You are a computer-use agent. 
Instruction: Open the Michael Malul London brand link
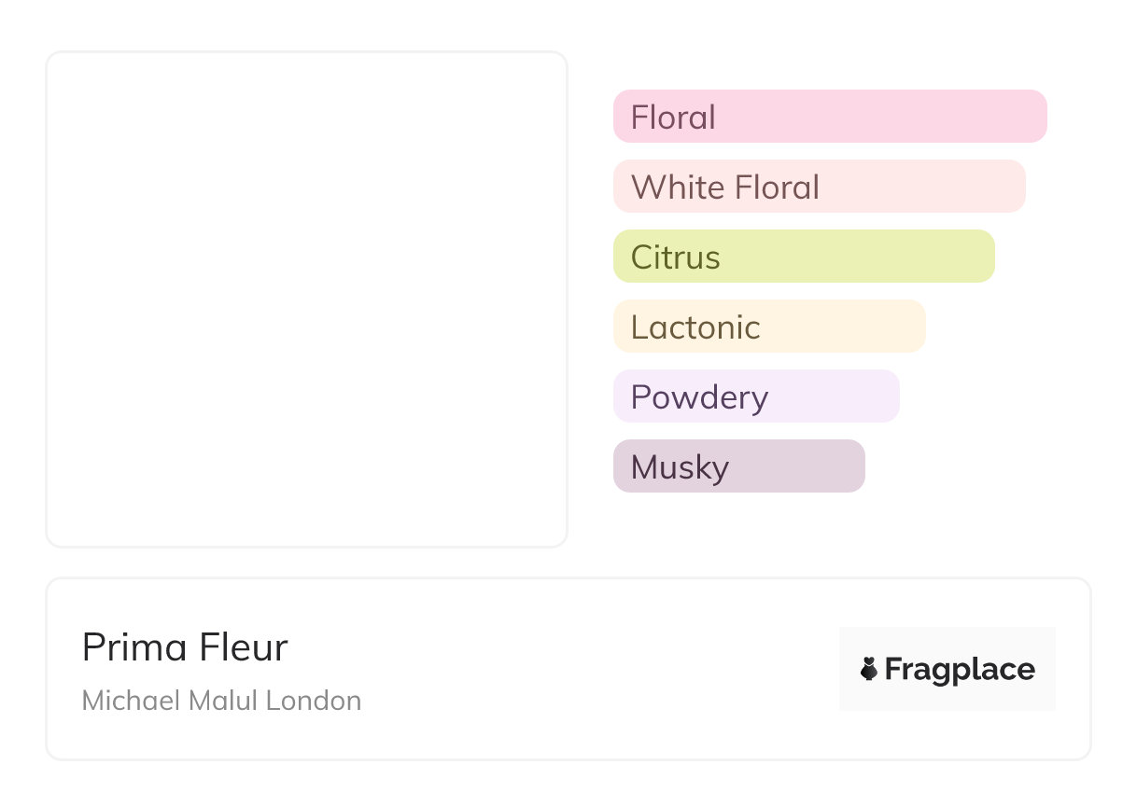[221, 701]
